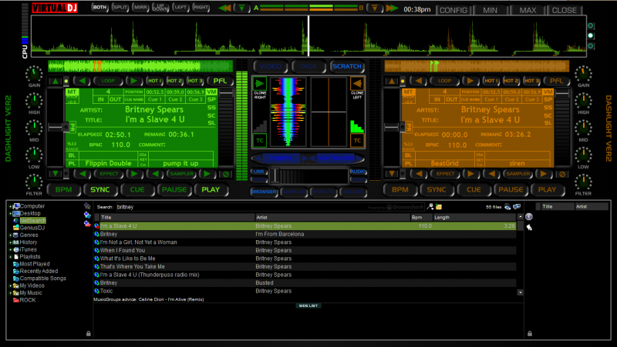Click search options icon by Grooveshark logo

pos(430,207)
